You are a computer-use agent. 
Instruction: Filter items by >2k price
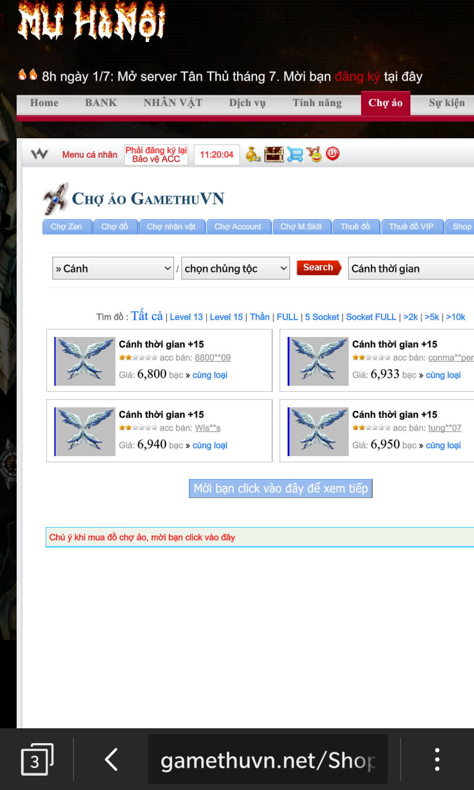point(410,317)
